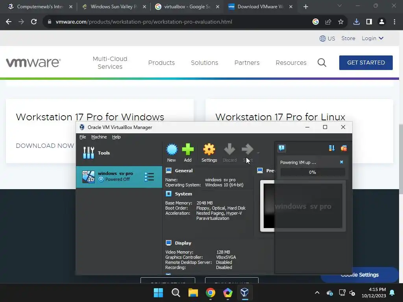Click the green Add VM icon
The height and width of the screenshot is (302, 403).
(188, 153)
